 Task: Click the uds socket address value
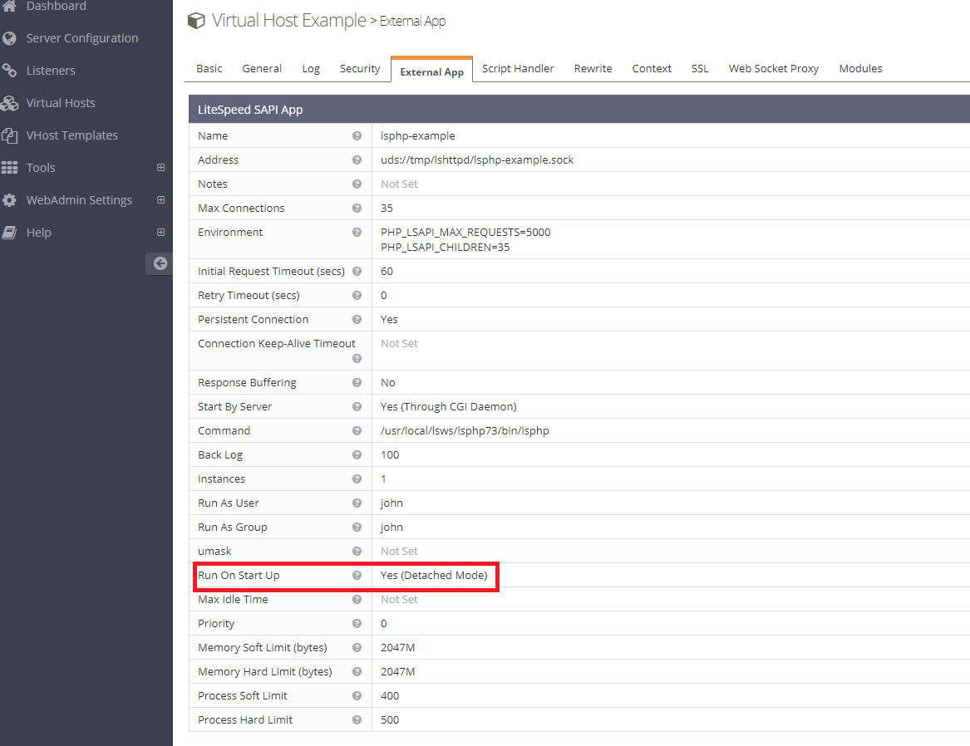coord(477,160)
